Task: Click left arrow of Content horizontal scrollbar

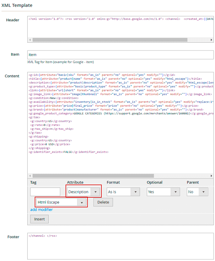Action: (30, 176)
